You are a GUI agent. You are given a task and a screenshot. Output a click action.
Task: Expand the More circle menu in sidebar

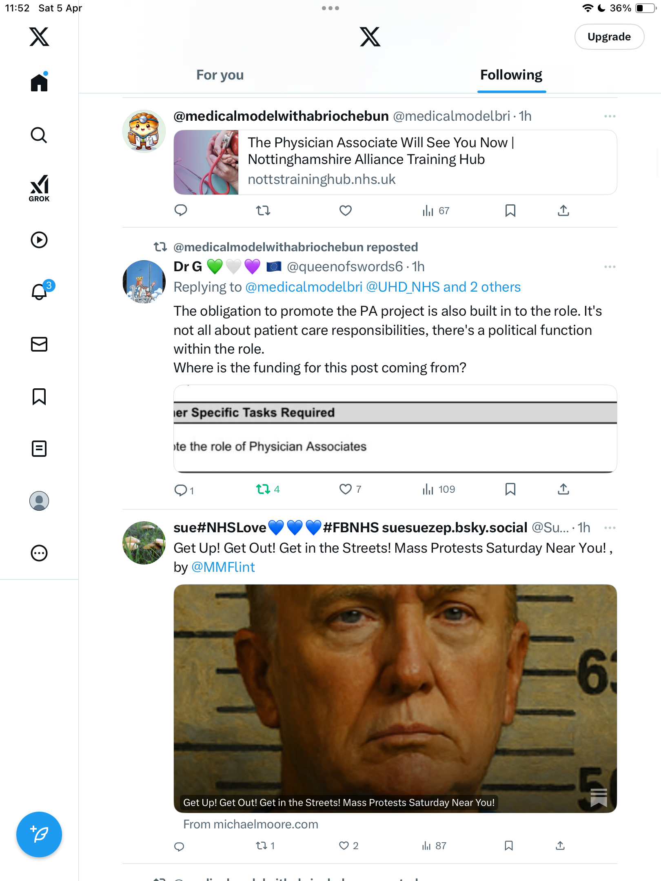pyautogui.click(x=39, y=553)
